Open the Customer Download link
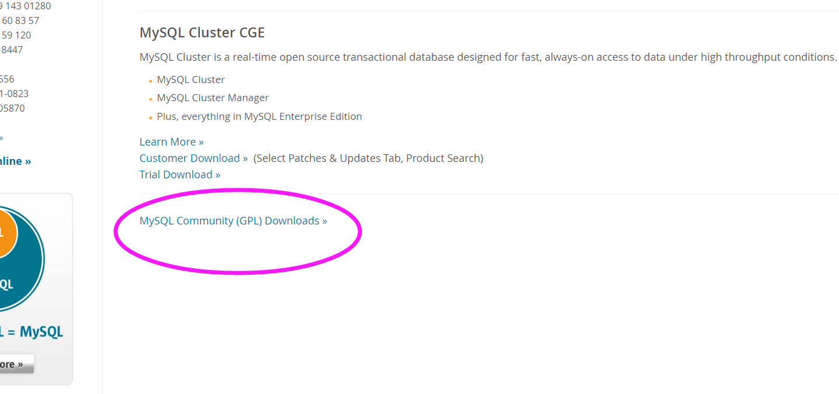This screenshot has width=839, height=394. click(x=193, y=158)
